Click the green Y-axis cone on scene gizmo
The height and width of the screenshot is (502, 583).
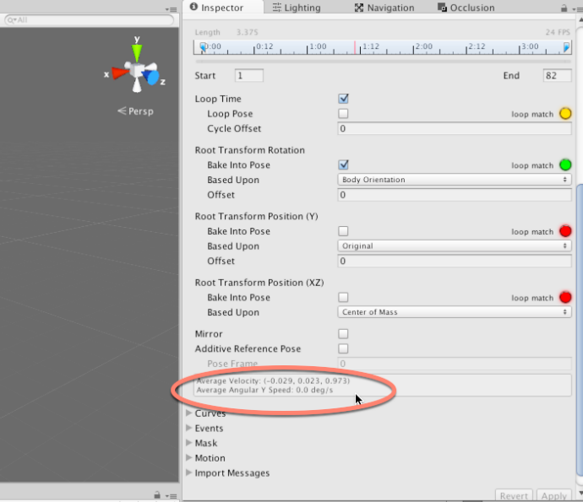(x=137, y=52)
